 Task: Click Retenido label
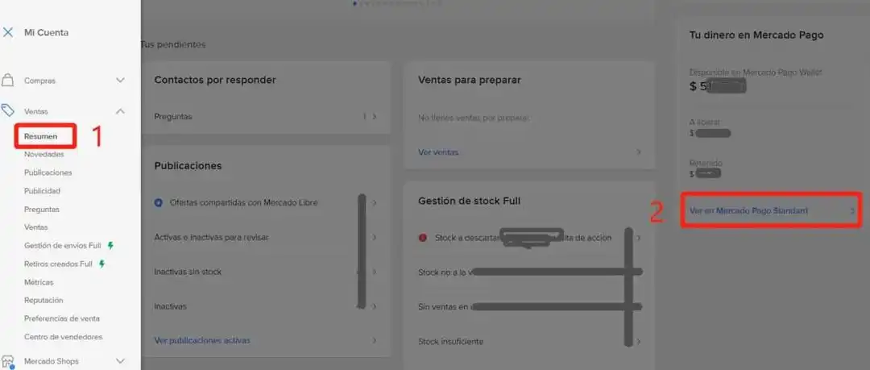(x=706, y=163)
